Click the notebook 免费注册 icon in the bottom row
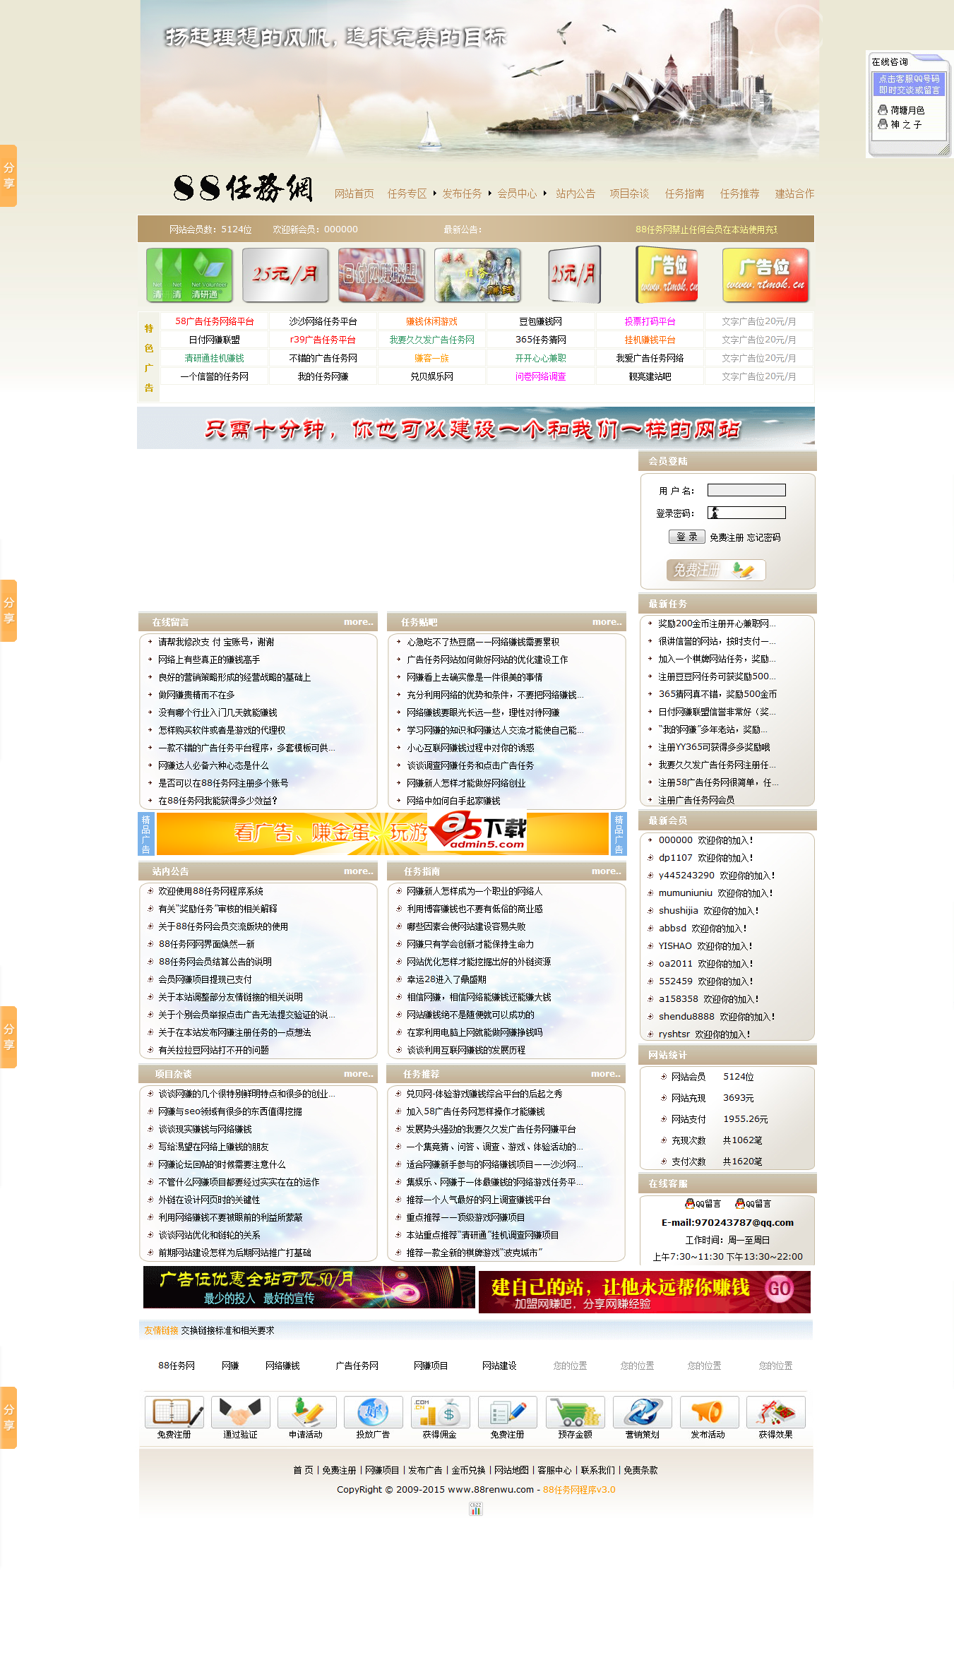Viewport: 954px width, 1660px height. [174, 1412]
